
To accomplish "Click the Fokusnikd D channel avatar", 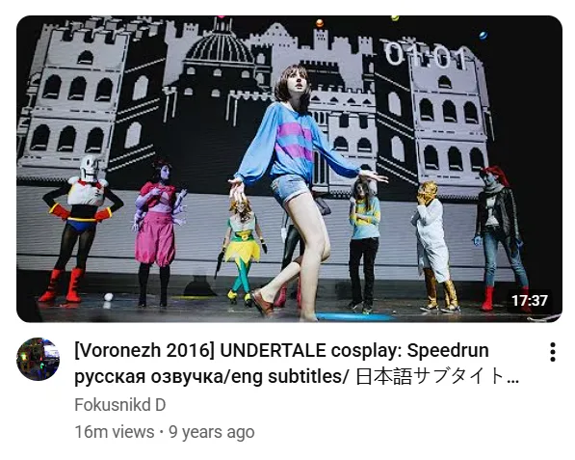I will tap(38, 359).
